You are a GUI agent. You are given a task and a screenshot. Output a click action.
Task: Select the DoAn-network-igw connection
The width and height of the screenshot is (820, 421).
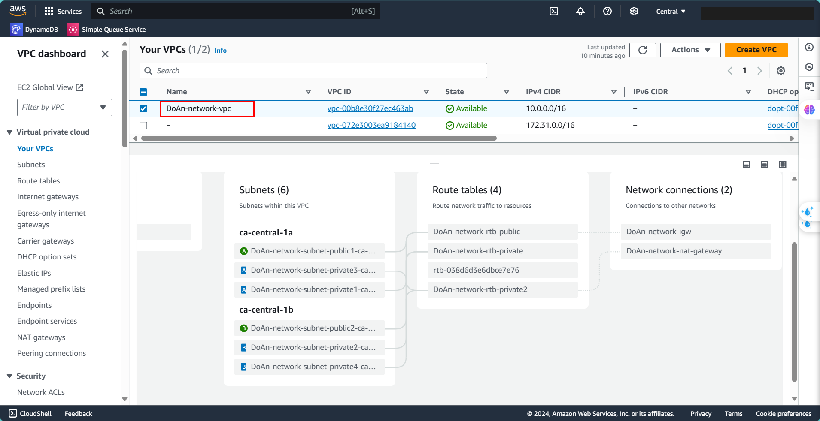[695, 232]
